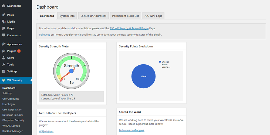The width and height of the screenshot is (270, 135).
Task: Click the Spread the Word heading
Action: (x=130, y=112)
